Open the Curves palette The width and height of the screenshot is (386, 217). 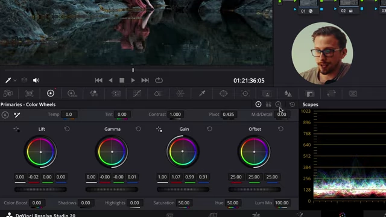point(137,93)
